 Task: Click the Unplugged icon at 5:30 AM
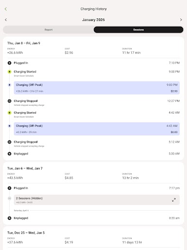(x=10, y=154)
